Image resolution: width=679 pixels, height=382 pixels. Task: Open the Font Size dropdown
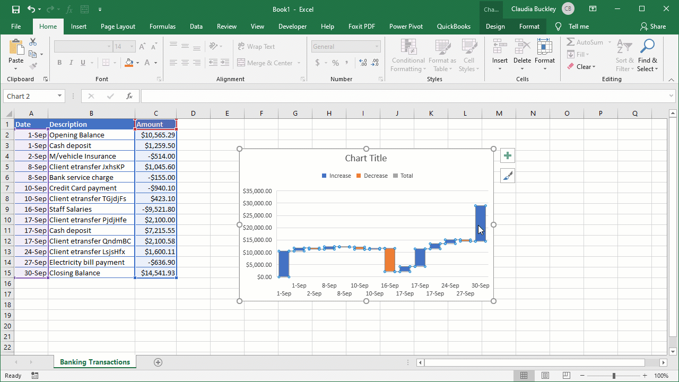coord(130,46)
